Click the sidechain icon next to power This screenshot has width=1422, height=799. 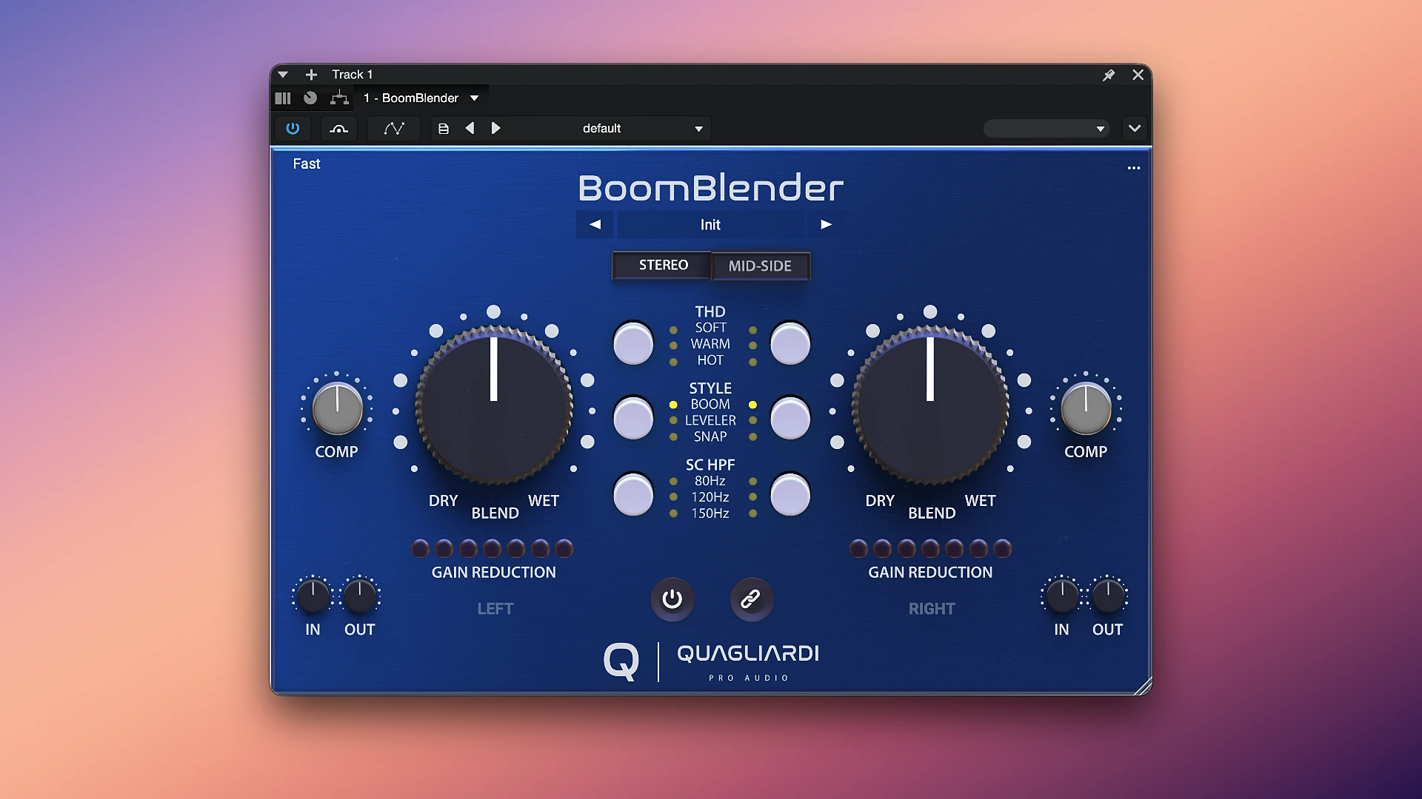(x=339, y=129)
